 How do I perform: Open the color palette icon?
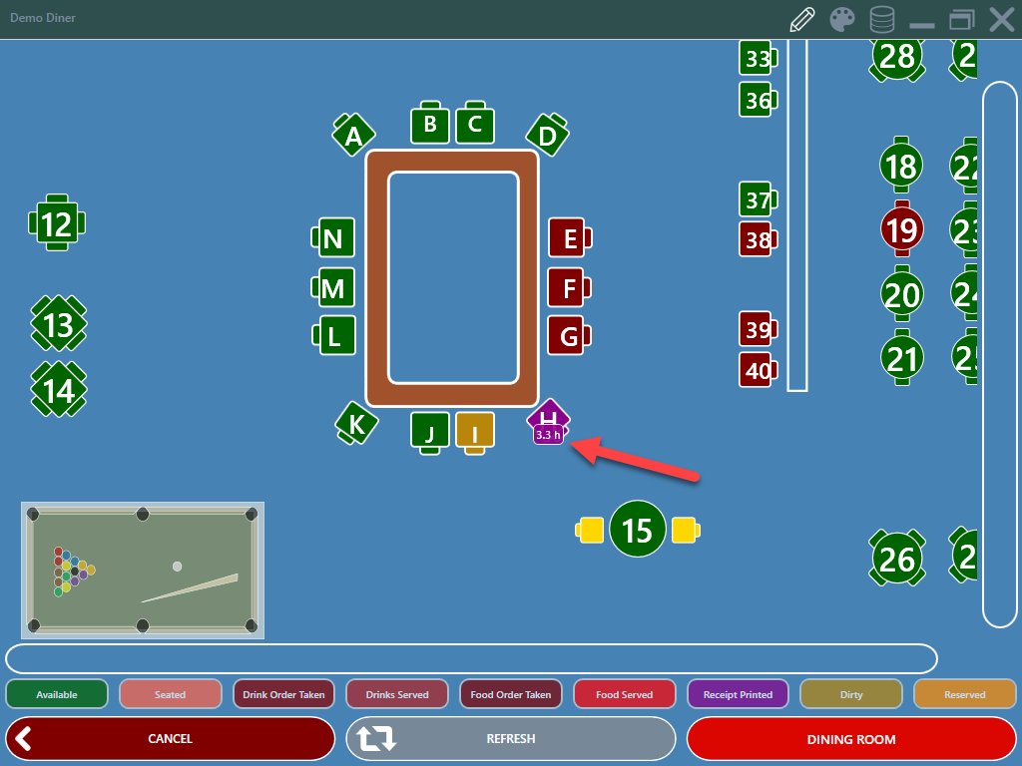coord(843,19)
